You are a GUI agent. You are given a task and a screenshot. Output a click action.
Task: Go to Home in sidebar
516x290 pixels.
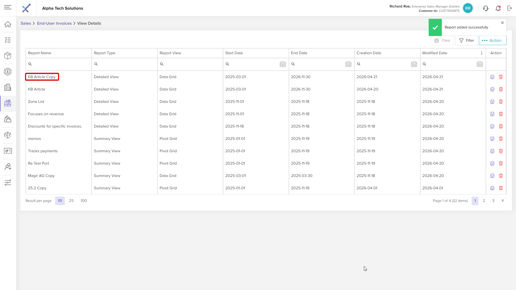click(8, 24)
